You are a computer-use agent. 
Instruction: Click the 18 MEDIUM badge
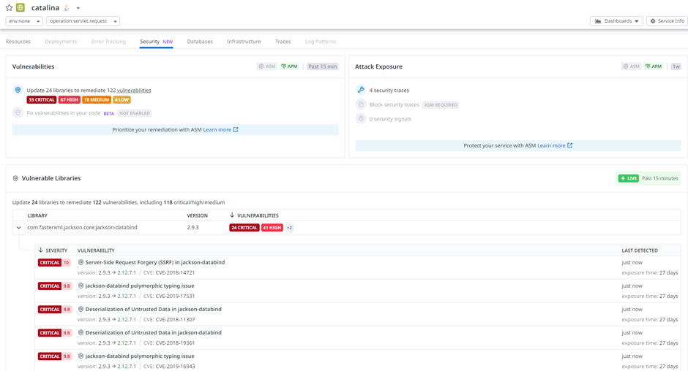(97, 100)
